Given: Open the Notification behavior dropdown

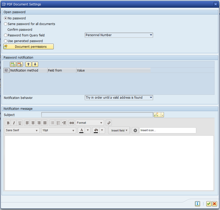Looking at the screenshot, I should coord(151,98).
